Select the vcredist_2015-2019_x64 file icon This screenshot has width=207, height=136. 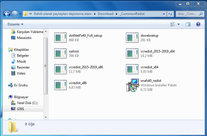(x=132, y=53)
